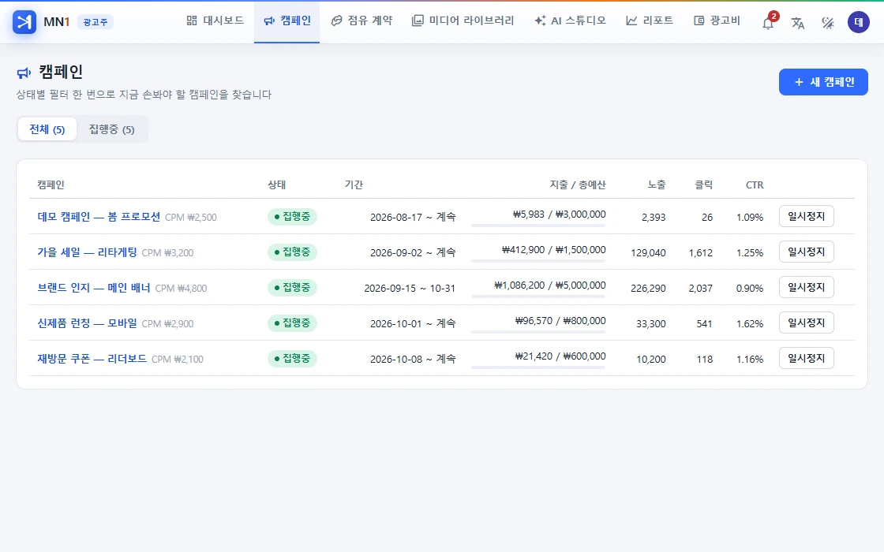
Task: Open the user avatar menu
Action: point(858,22)
